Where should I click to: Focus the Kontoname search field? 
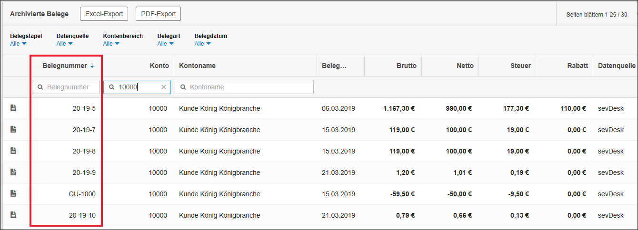(x=244, y=87)
